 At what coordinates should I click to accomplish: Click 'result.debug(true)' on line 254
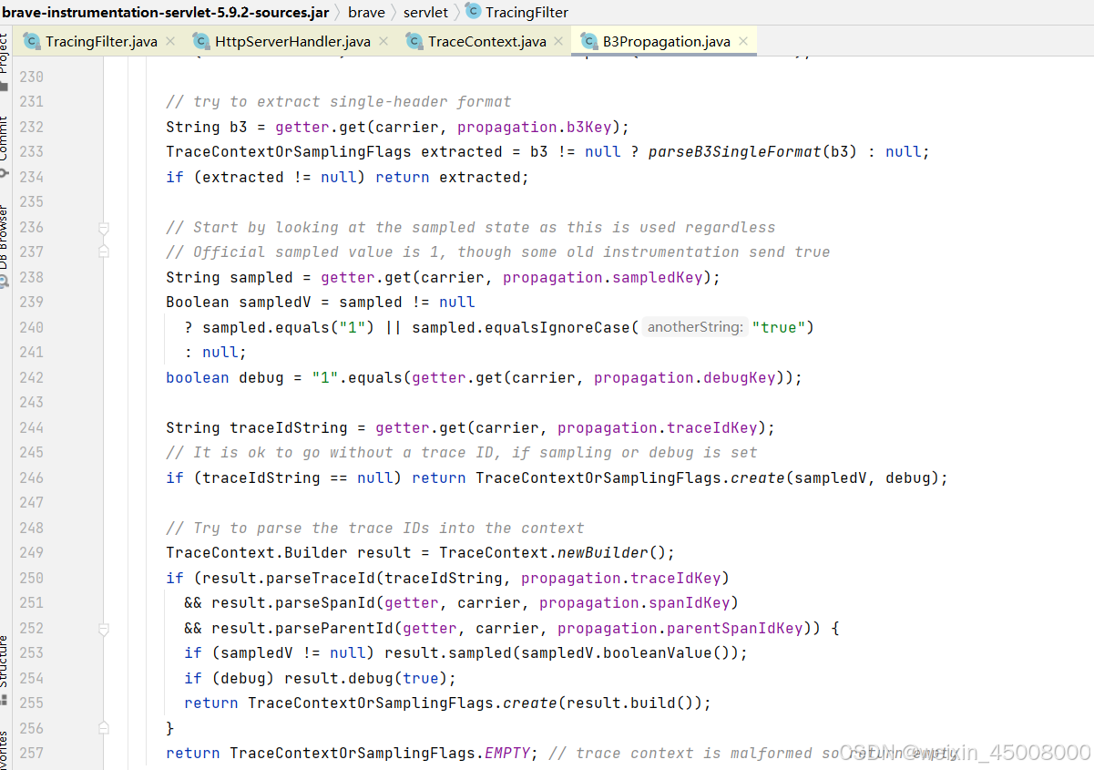coord(365,678)
